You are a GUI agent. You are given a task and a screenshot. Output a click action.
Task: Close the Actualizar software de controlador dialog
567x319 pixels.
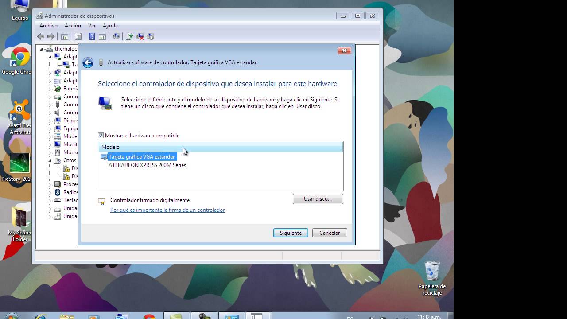[344, 51]
